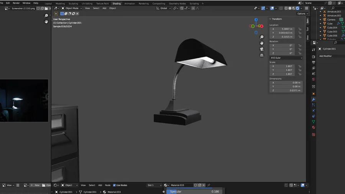Screen dimensions: 345x194
Task: Switch to the Compositing workspace tab
Action: tap(159, 3)
